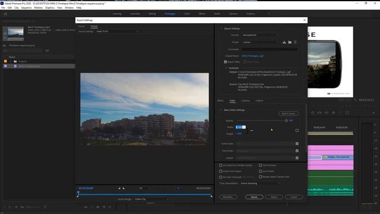Click the Set Out Point icon
Viewport: 380px width, 214px height.
pos(123,188)
